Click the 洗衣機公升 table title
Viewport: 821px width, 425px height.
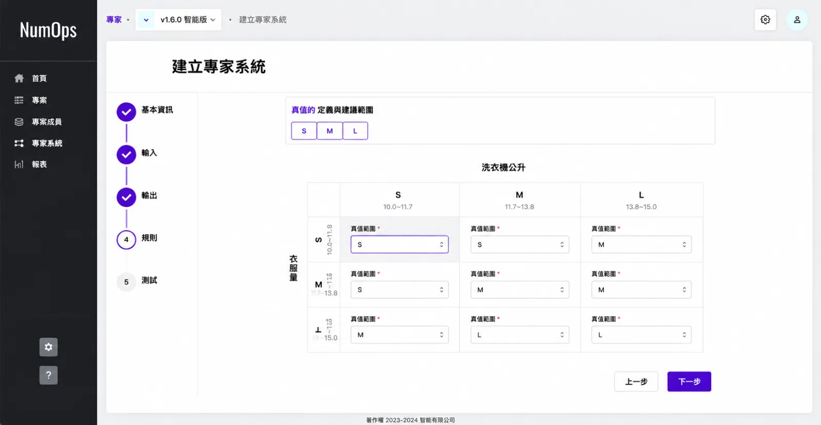503,167
